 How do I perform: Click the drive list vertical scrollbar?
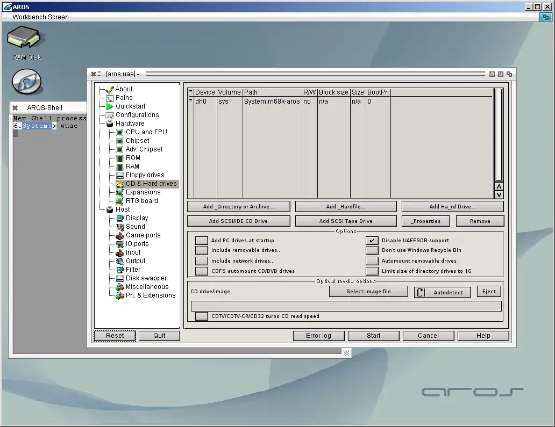(499, 135)
